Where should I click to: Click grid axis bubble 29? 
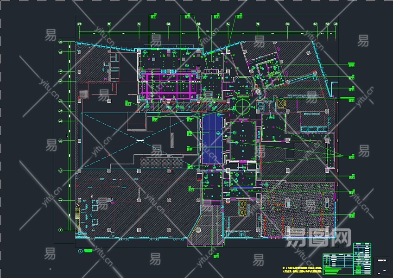[x=79, y=24]
